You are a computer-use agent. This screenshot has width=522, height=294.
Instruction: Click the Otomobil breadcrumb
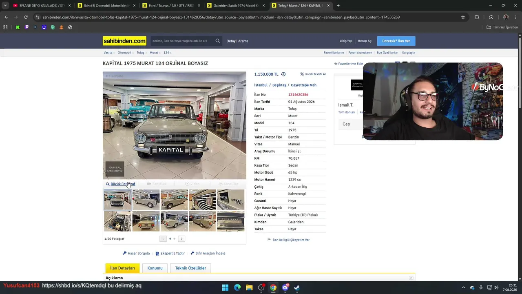tap(124, 53)
